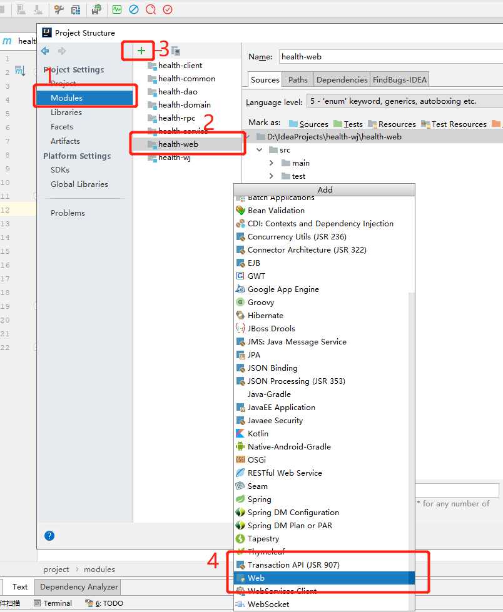Select Libraries in Project Settings
This screenshot has width=503, height=612.
point(66,113)
